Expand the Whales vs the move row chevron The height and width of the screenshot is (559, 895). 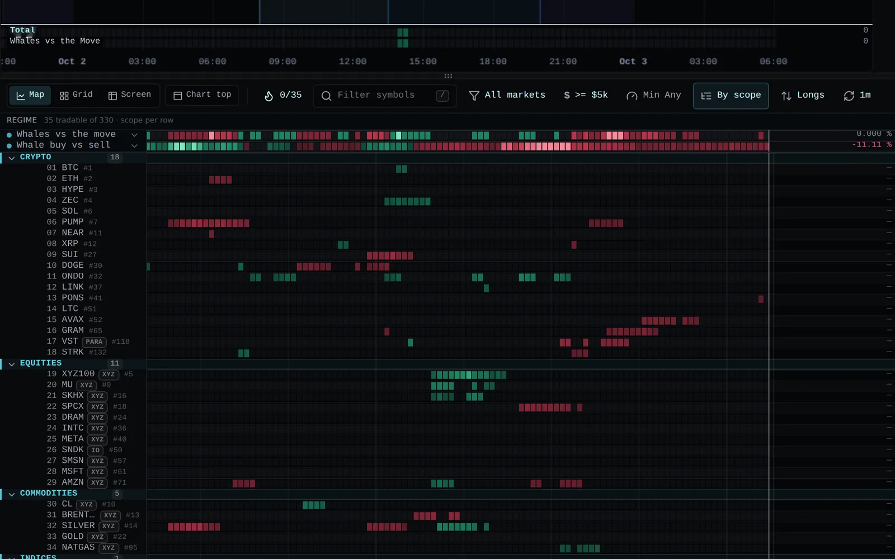point(134,135)
